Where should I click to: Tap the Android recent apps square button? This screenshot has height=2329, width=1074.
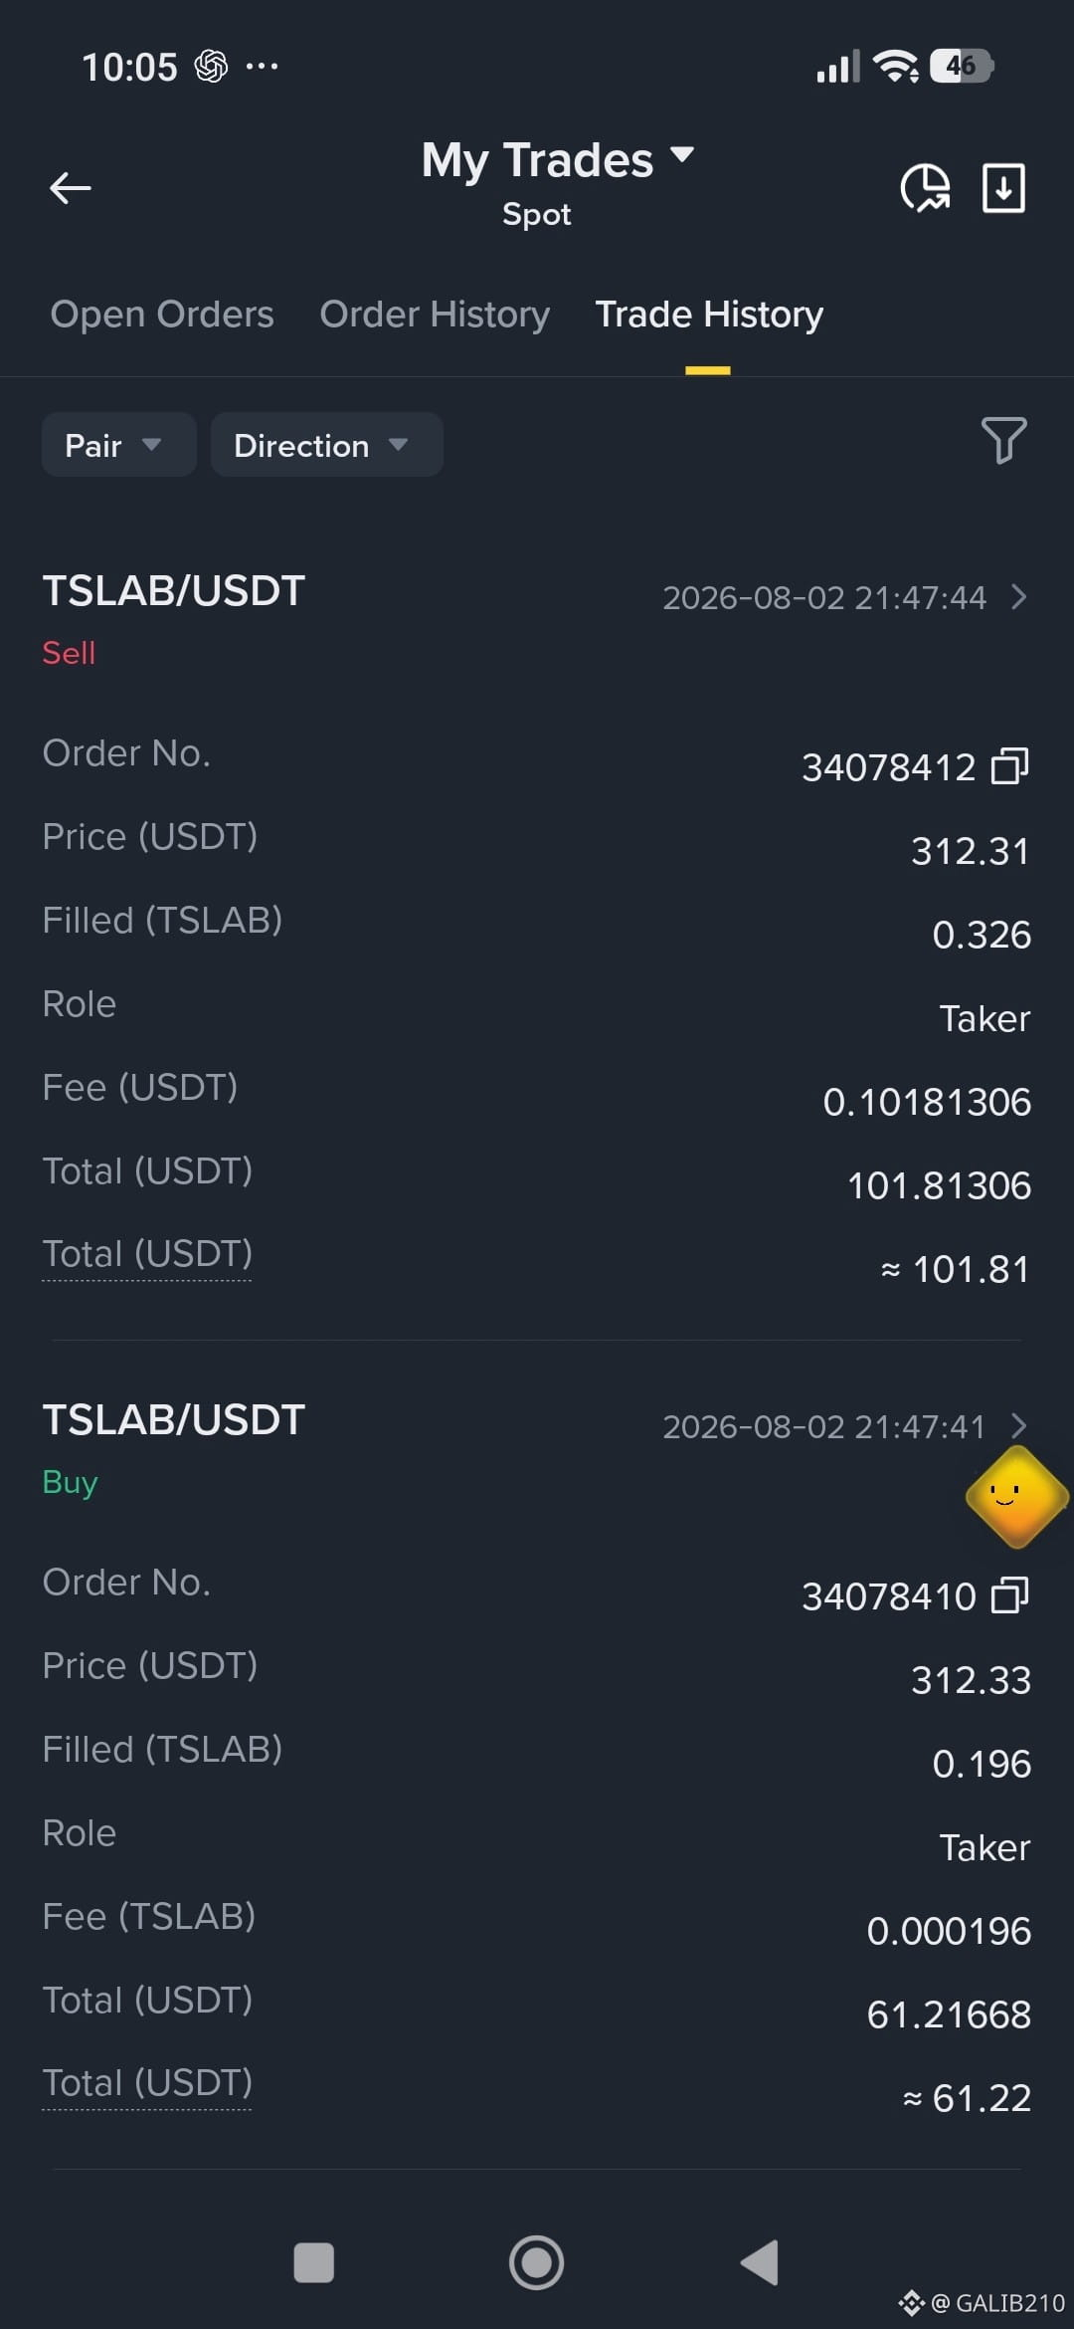[x=313, y=2262]
